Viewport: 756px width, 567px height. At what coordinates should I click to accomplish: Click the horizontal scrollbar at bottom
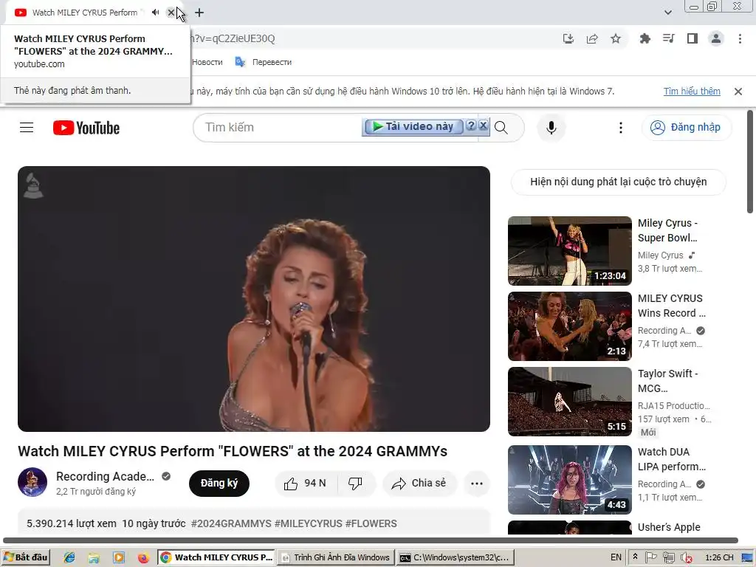click(371, 540)
